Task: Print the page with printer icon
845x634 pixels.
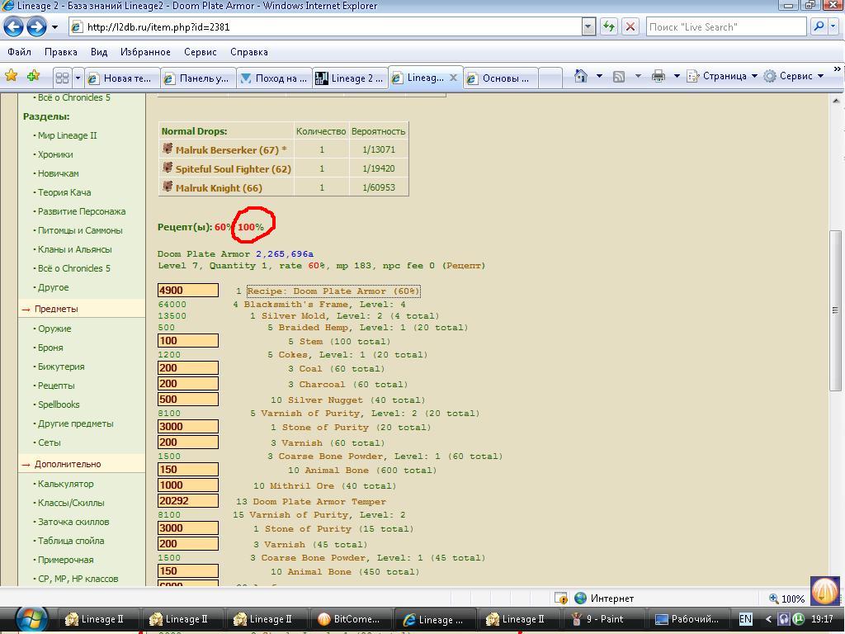Action: pyautogui.click(x=658, y=76)
